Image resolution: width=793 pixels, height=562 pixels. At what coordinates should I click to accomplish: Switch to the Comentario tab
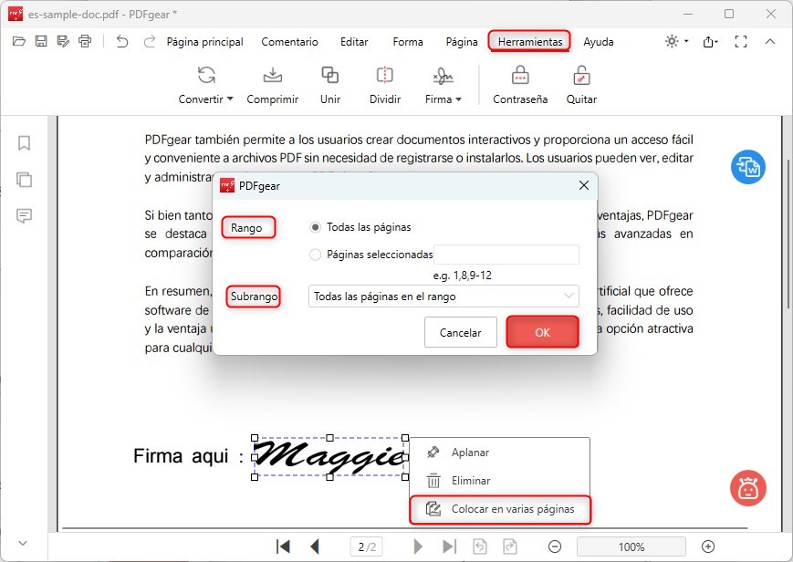(290, 42)
